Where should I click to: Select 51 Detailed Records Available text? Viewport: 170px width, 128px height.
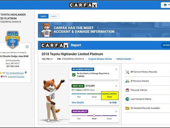tap(145, 108)
